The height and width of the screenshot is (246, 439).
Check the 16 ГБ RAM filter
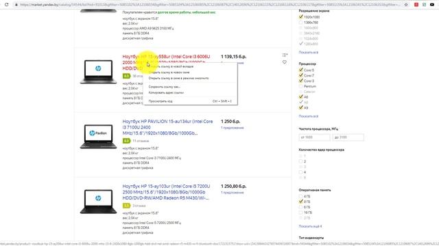click(x=301, y=213)
